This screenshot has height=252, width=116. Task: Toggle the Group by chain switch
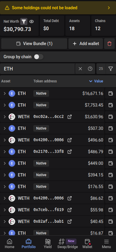[x=39, y=57]
